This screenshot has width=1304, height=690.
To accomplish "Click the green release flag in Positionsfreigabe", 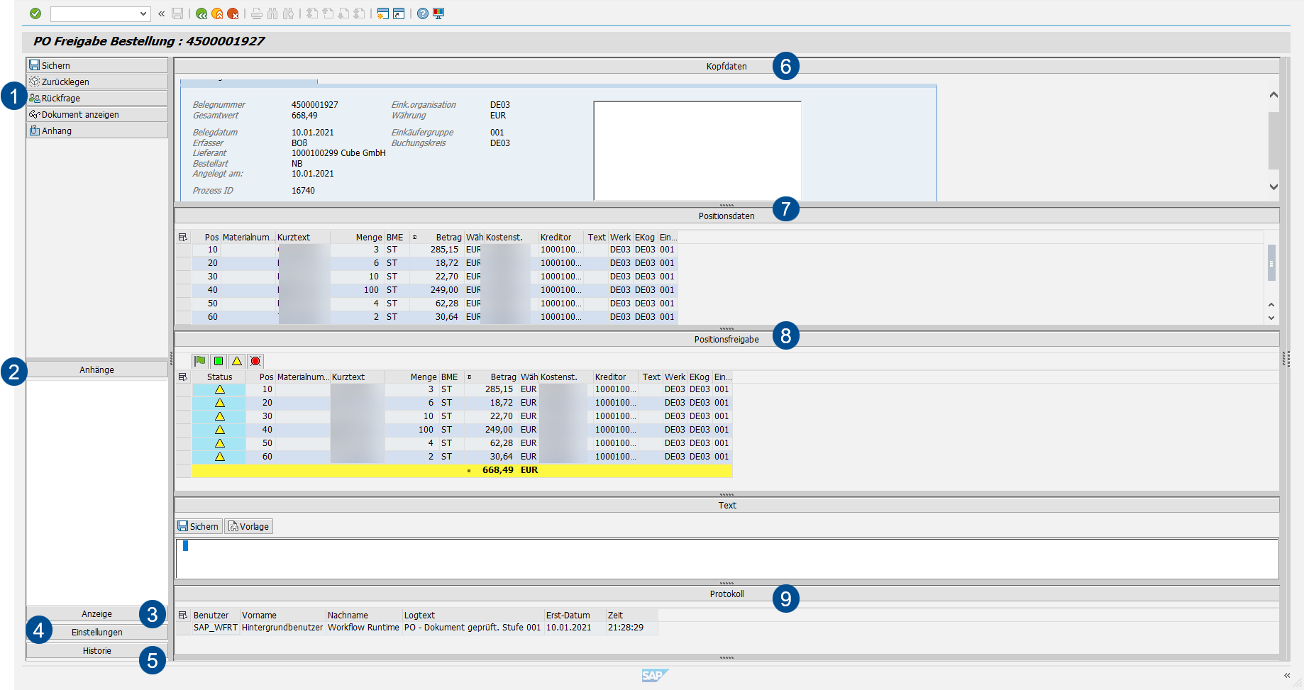I will (201, 361).
